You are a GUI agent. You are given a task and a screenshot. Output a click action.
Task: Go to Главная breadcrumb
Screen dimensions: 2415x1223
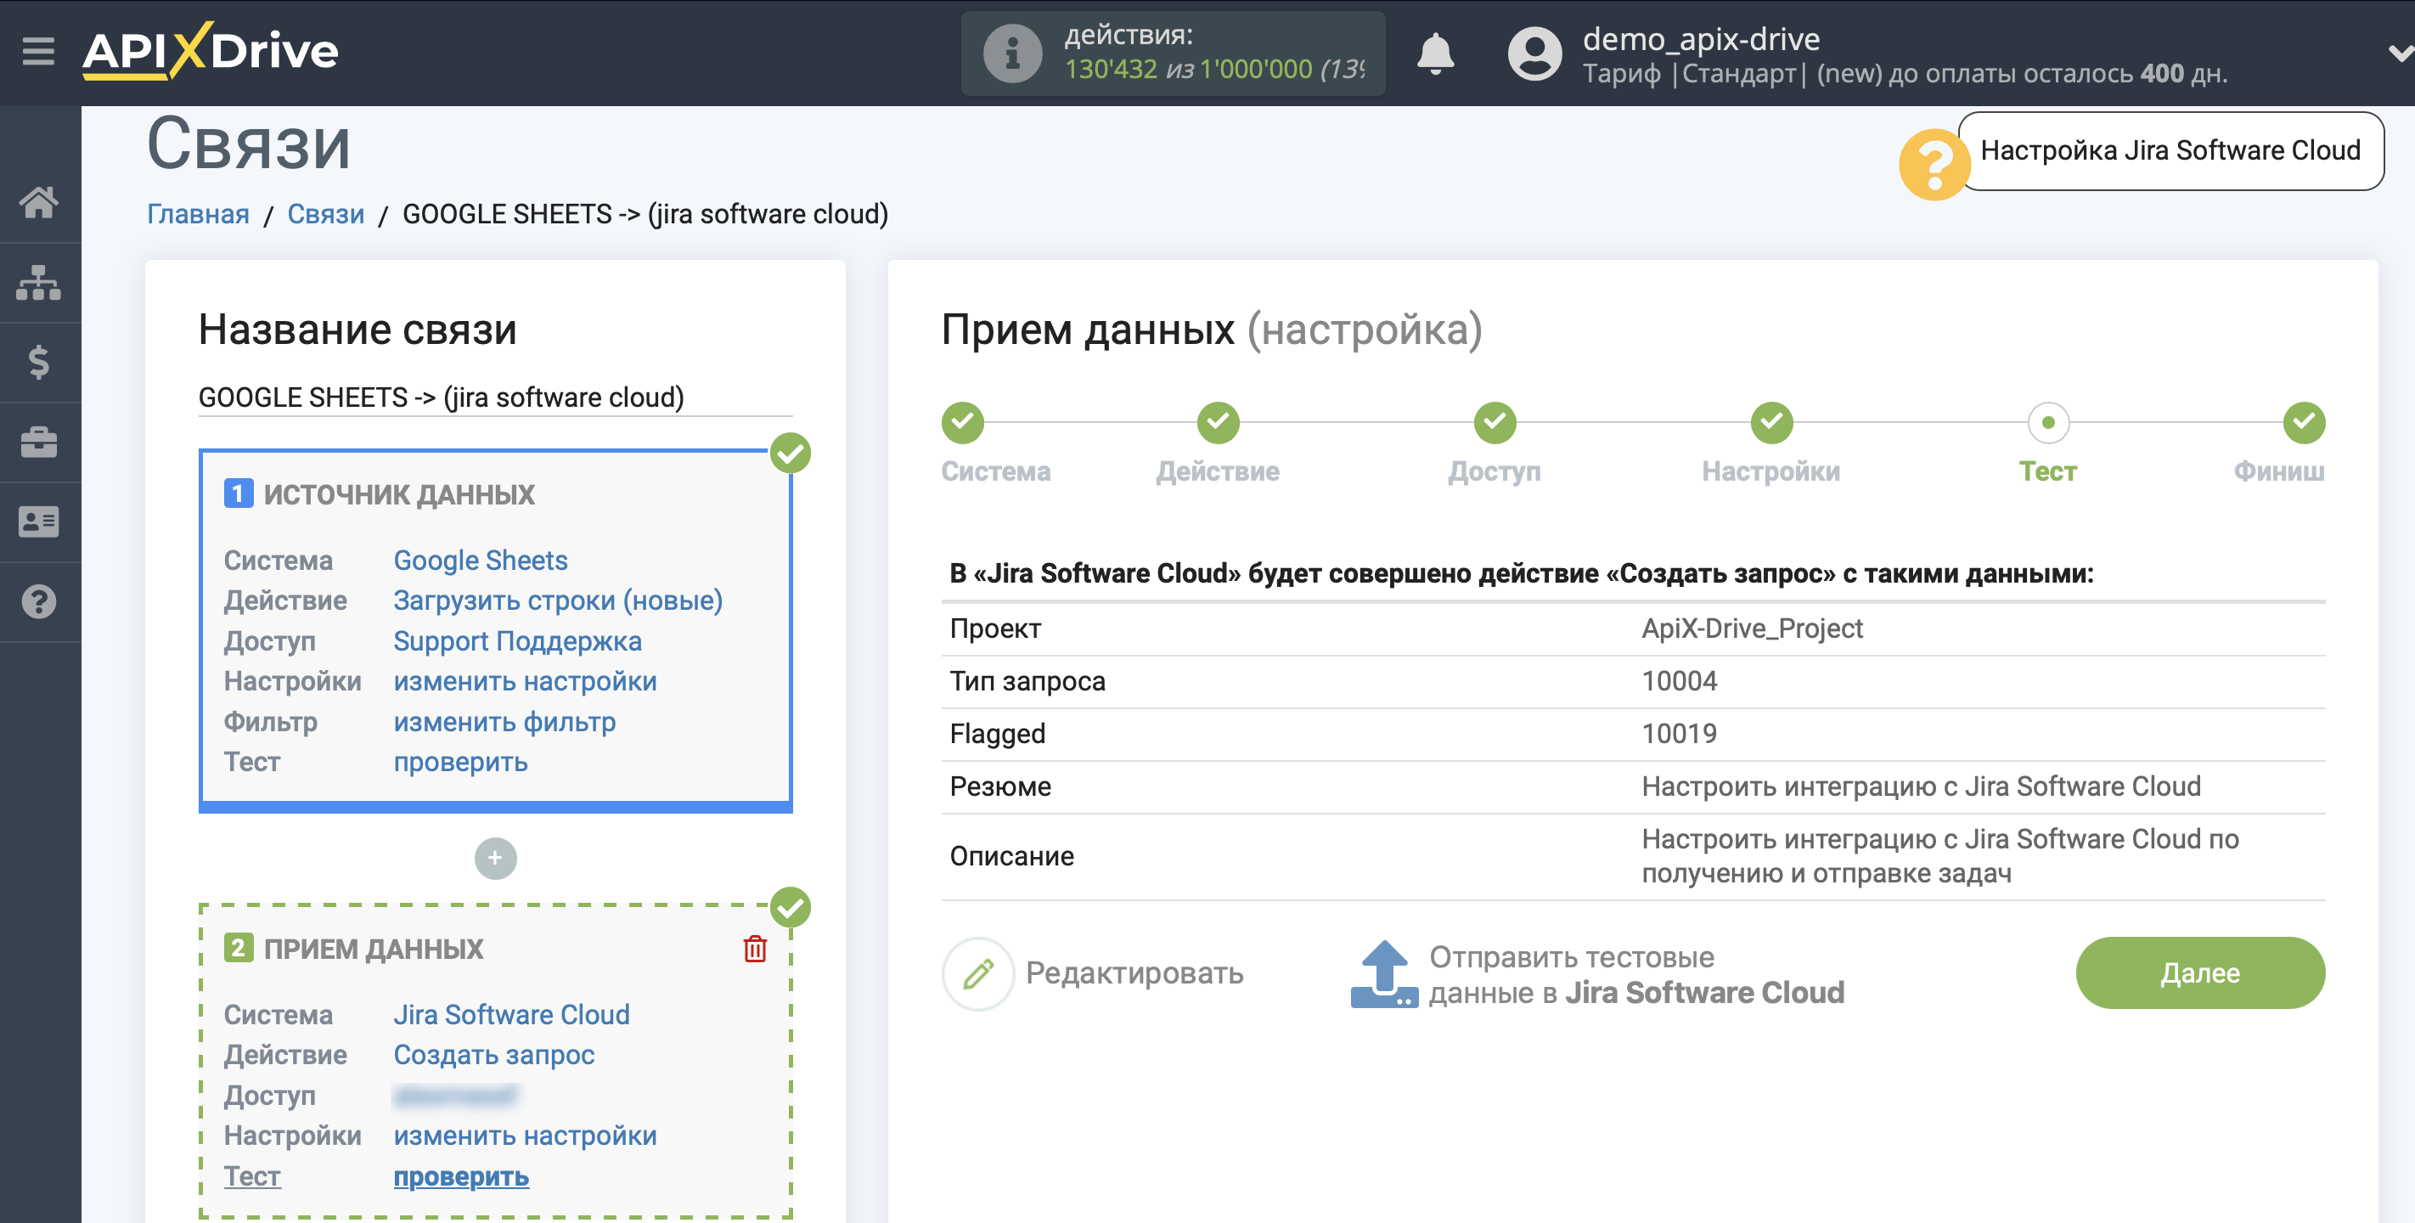[198, 214]
